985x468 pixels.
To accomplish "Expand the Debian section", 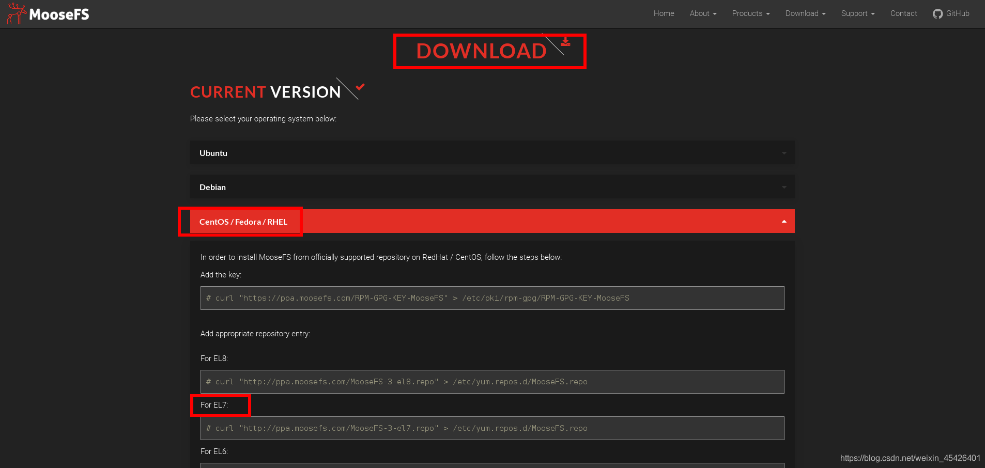I will point(492,187).
